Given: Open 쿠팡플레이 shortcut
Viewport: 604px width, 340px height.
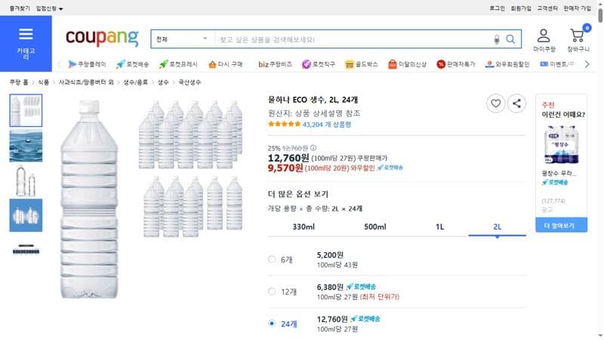Looking at the screenshot, I should (x=87, y=64).
